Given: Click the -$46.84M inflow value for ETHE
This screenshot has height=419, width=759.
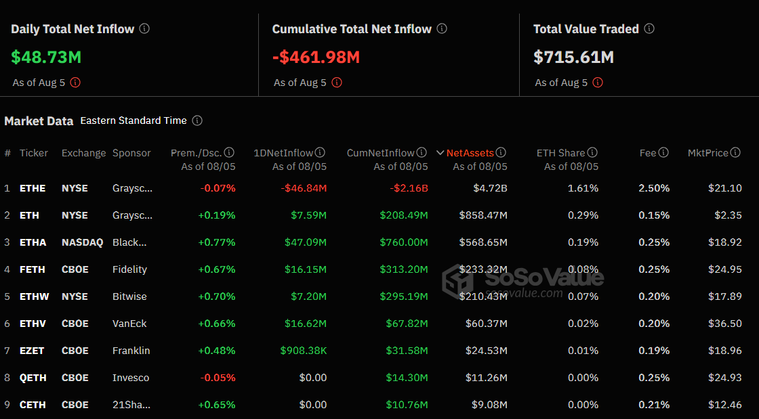Looking at the screenshot, I should (304, 188).
